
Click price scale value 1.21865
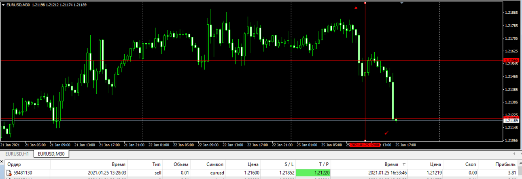point(511,13)
